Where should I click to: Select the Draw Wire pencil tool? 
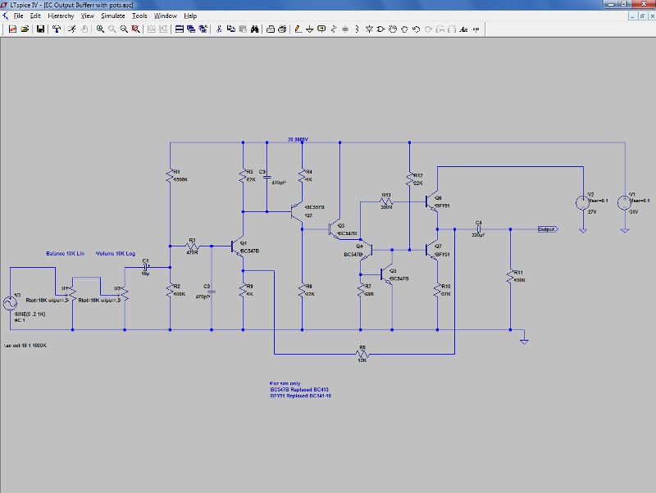click(298, 29)
